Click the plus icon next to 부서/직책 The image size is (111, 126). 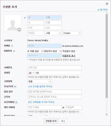15,87
